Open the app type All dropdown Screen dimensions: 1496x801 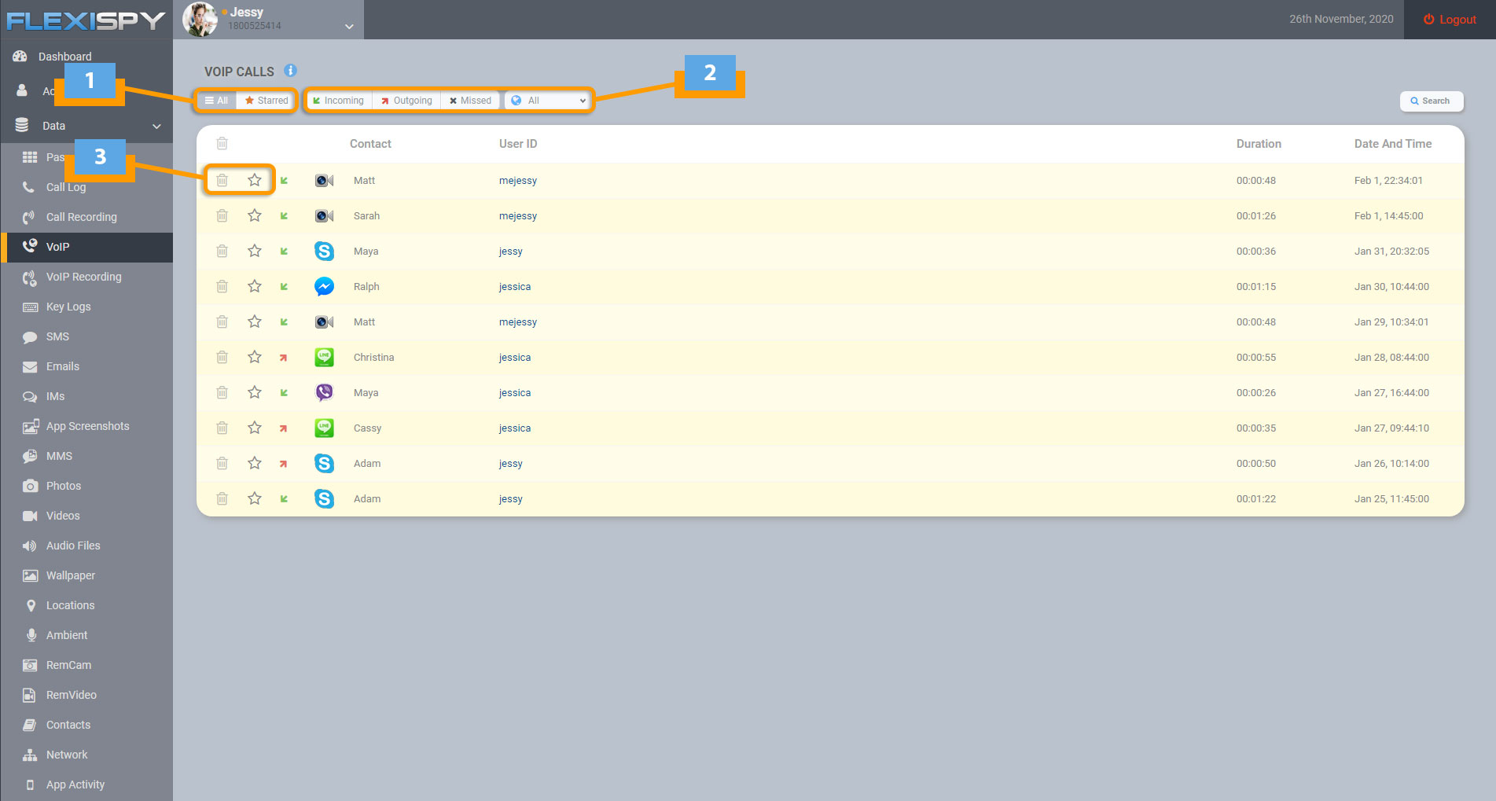point(548,101)
